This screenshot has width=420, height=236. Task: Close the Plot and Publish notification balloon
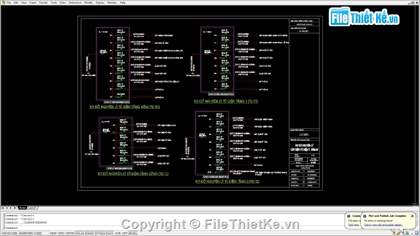click(x=412, y=216)
